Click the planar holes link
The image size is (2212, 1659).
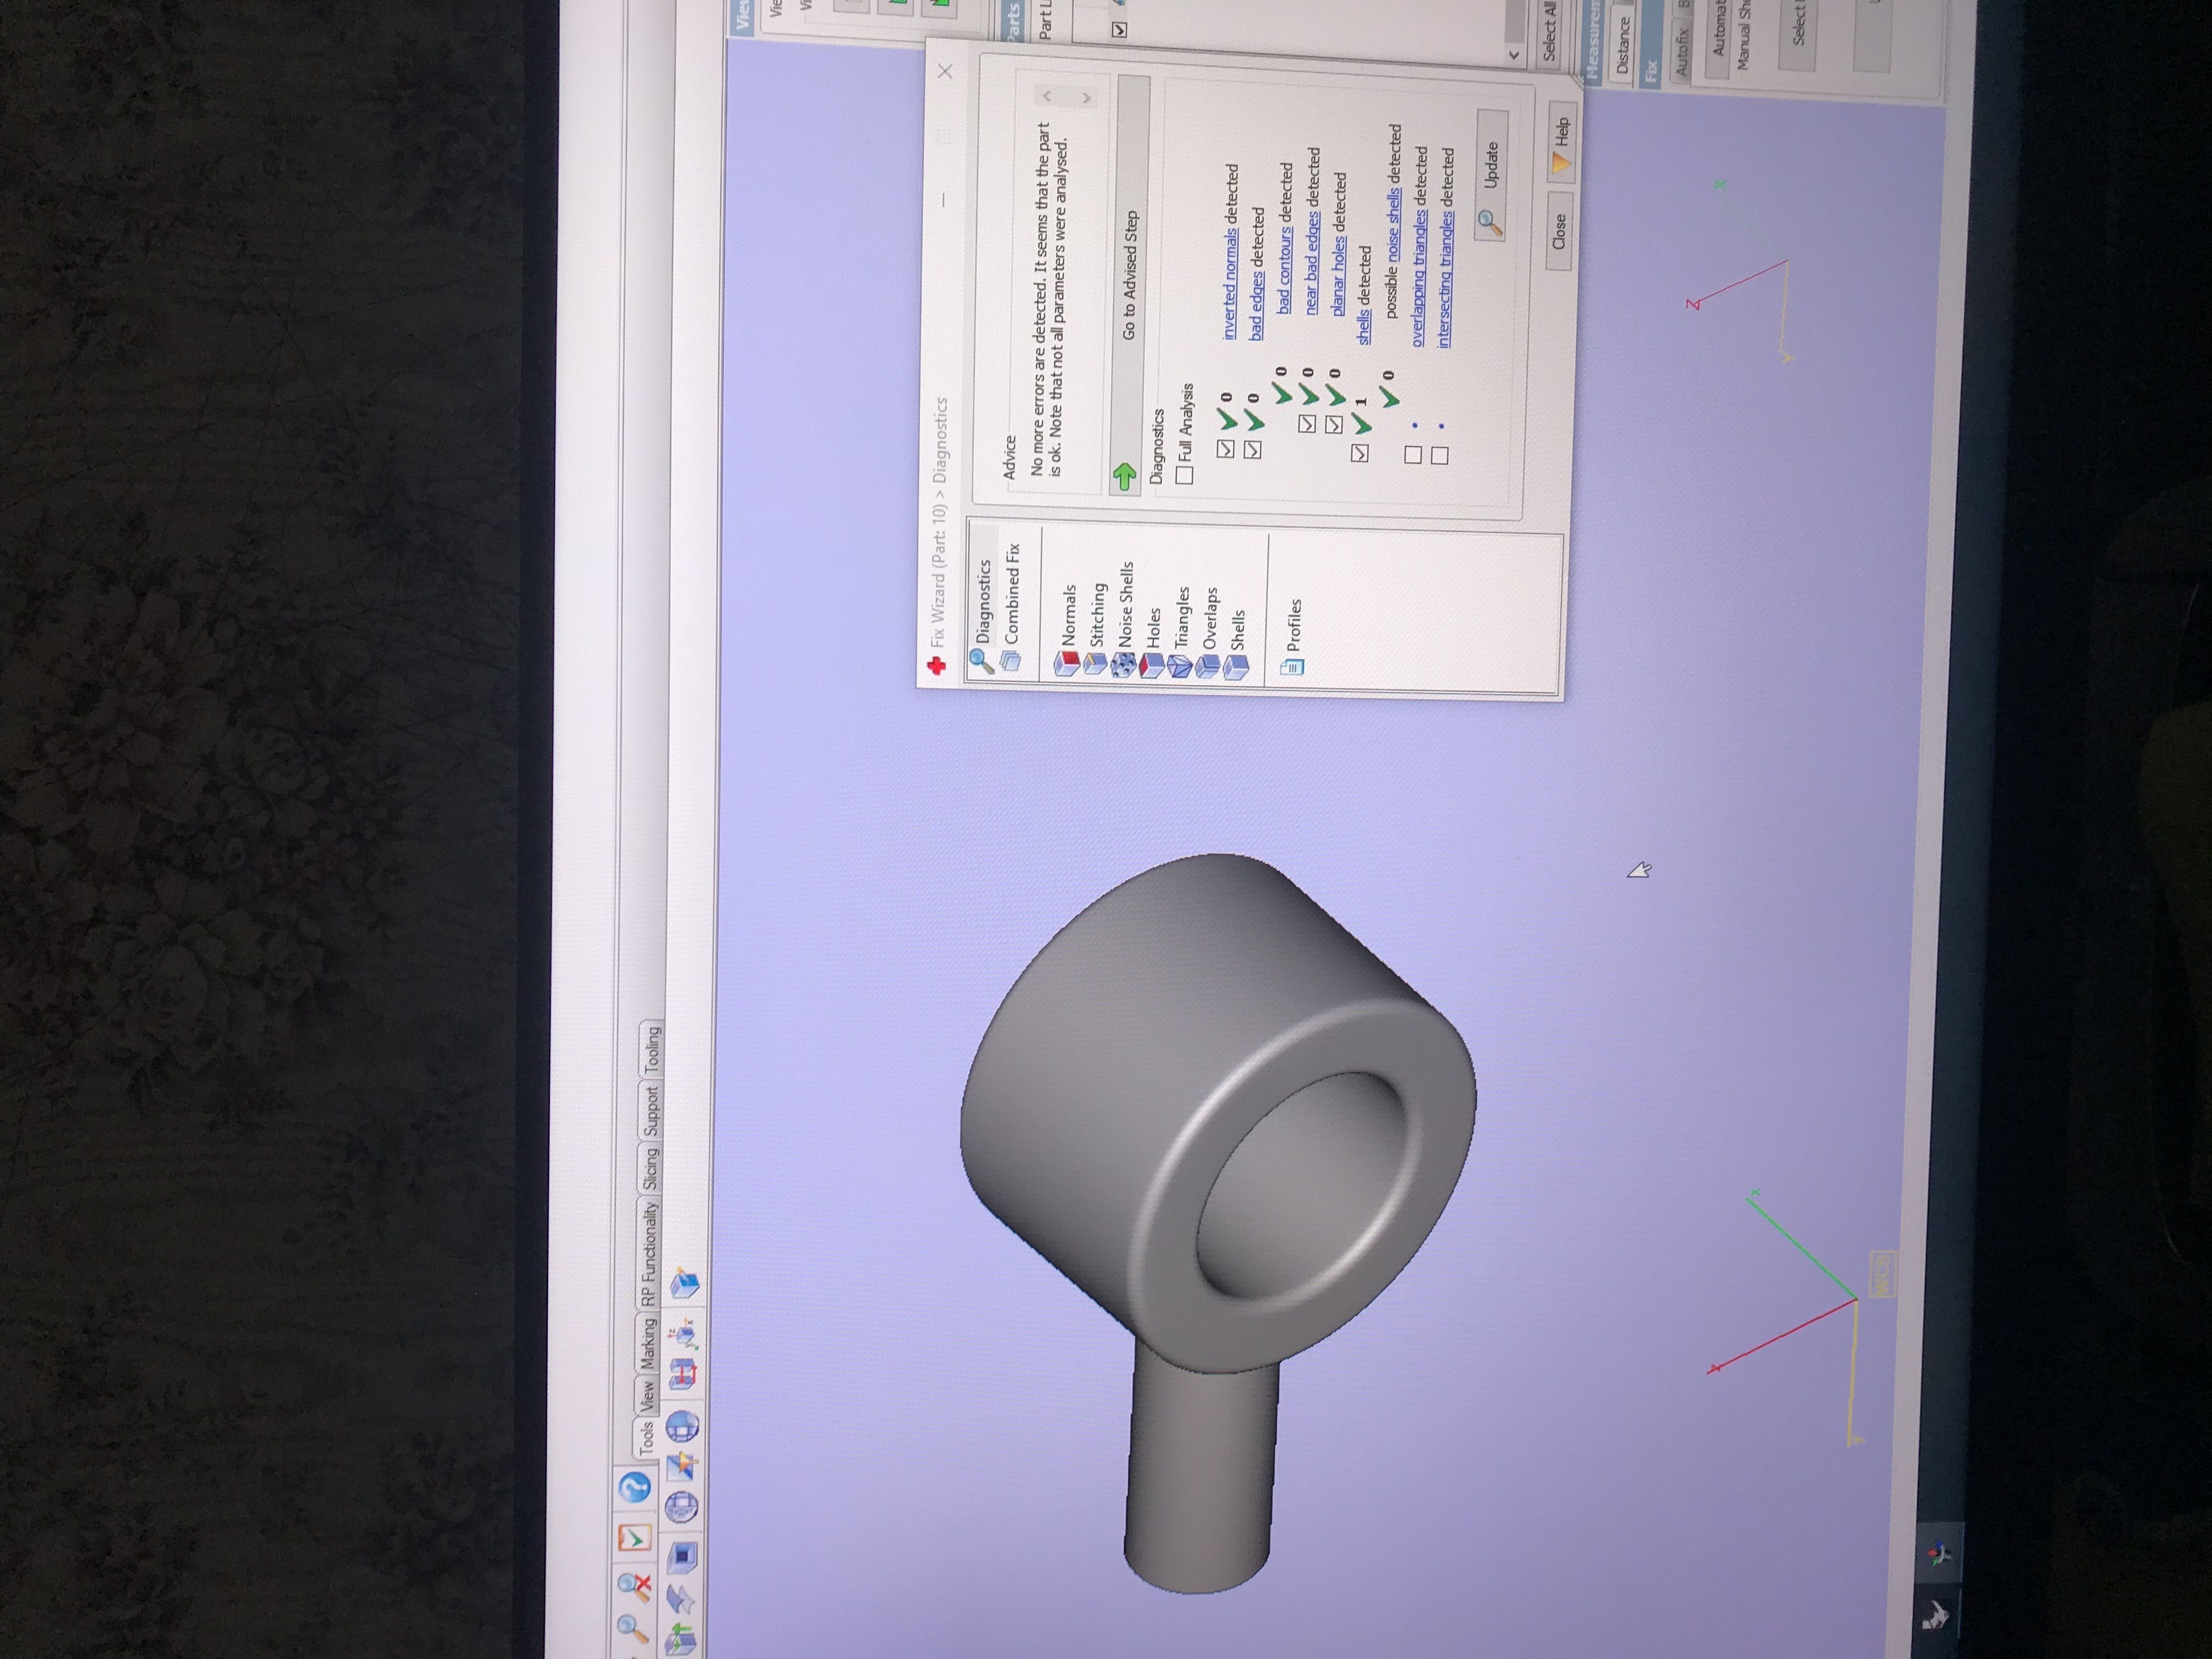pyautogui.click(x=1339, y=277)
